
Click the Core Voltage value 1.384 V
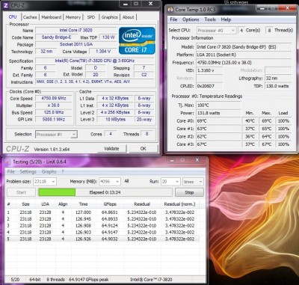coord(103,52)
